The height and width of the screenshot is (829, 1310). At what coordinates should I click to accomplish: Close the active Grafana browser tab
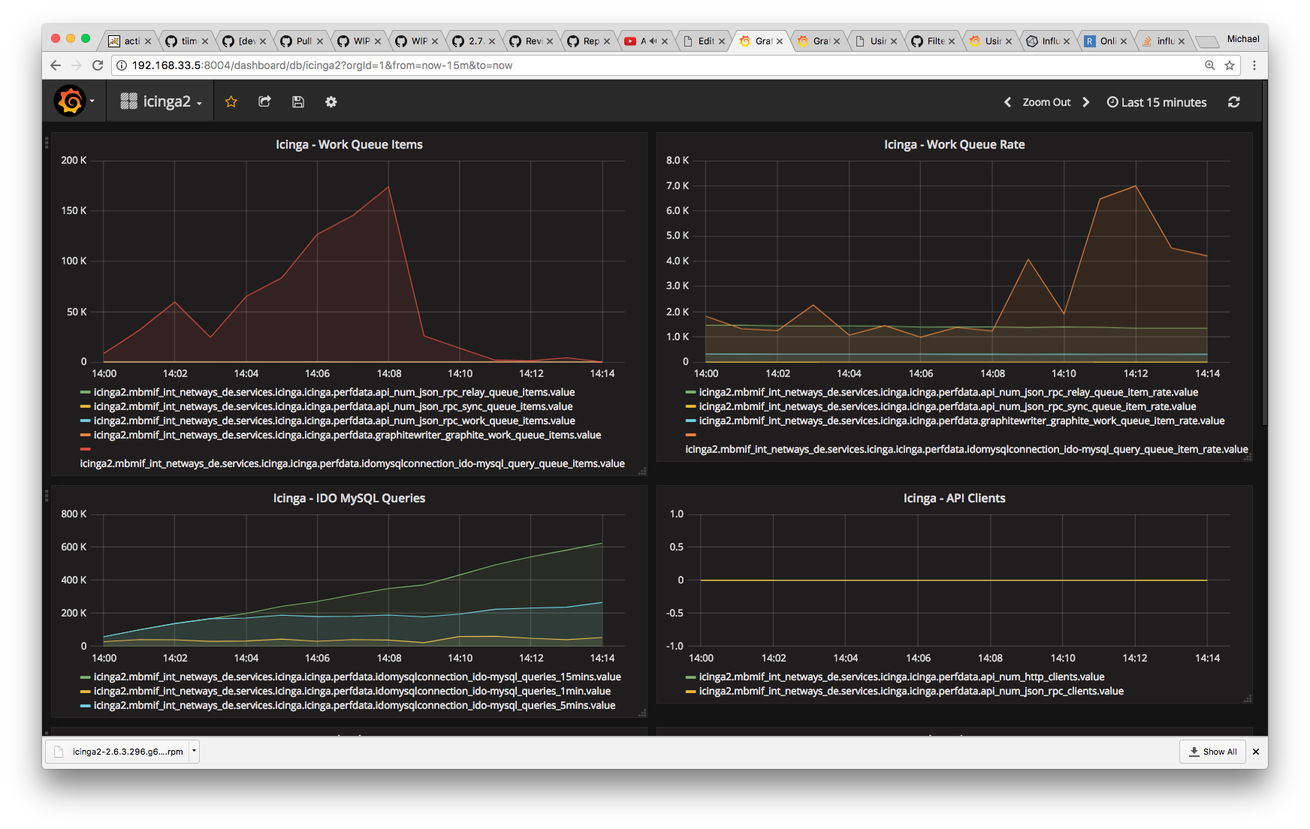tap(780, 41)
